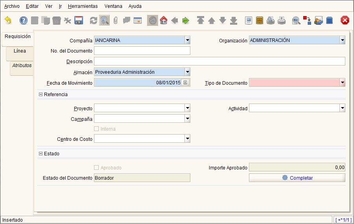
Task: Click the Insertado status bar message
Action: point(13,220)
